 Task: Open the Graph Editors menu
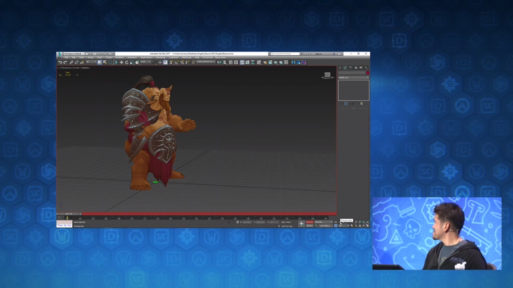point(146,57)
